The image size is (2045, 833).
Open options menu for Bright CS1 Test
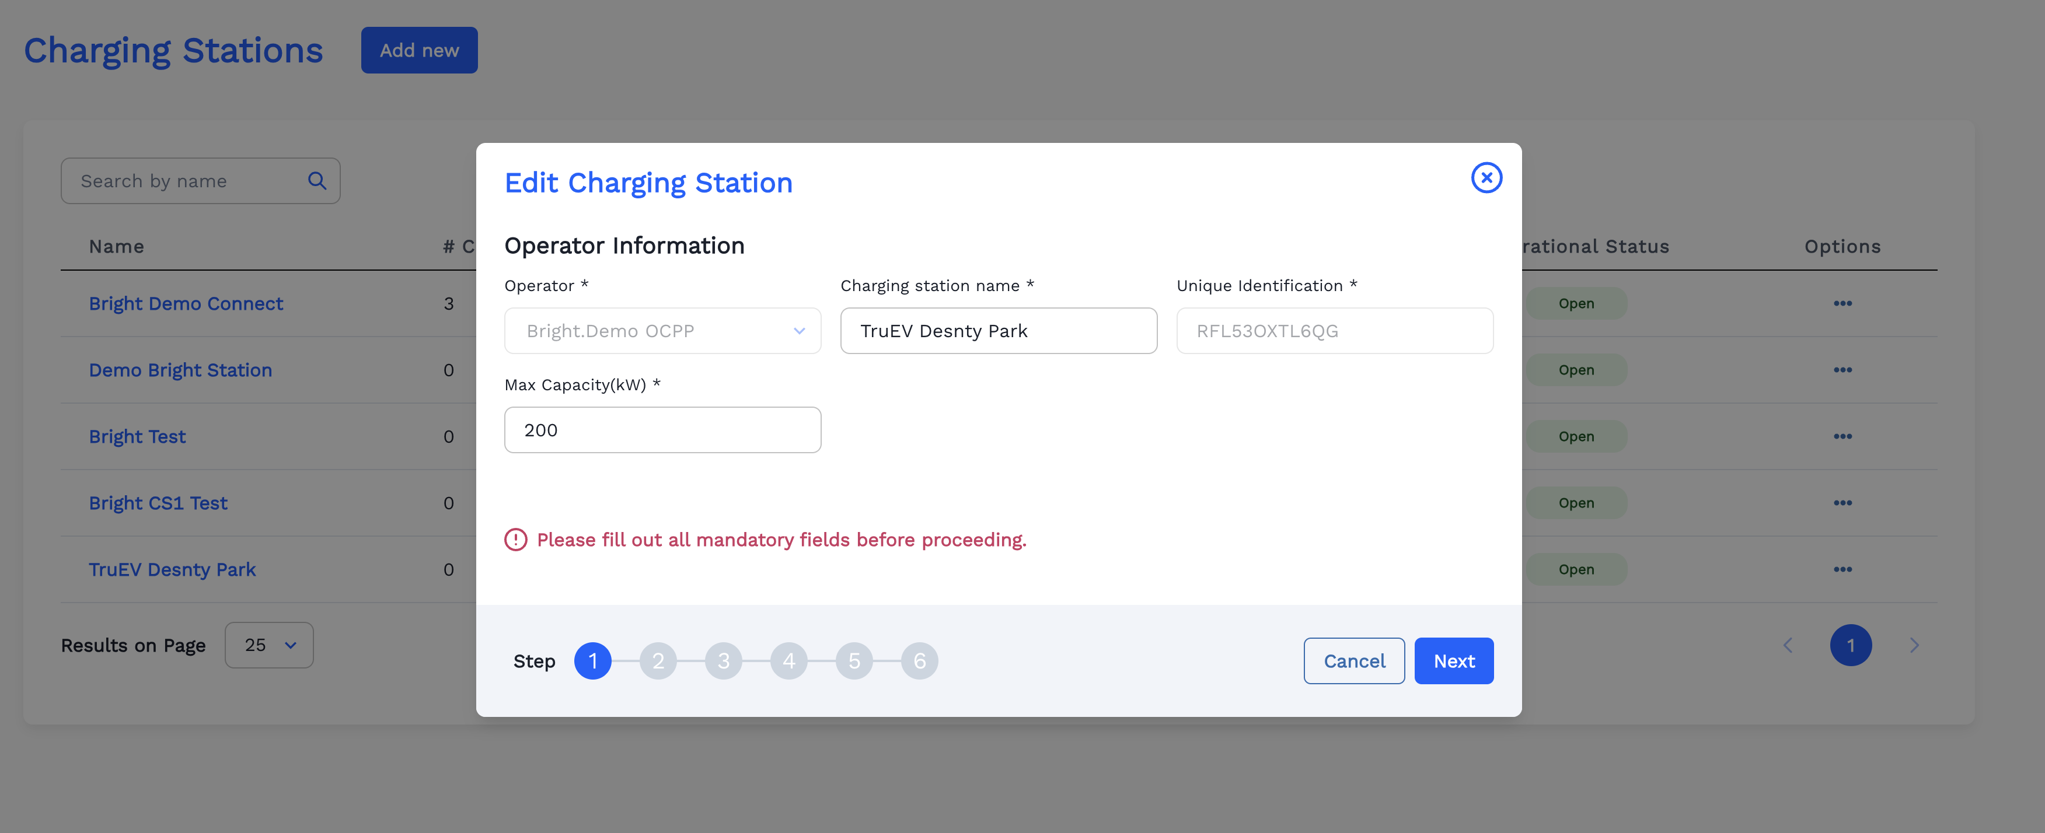pos(1843,502)
